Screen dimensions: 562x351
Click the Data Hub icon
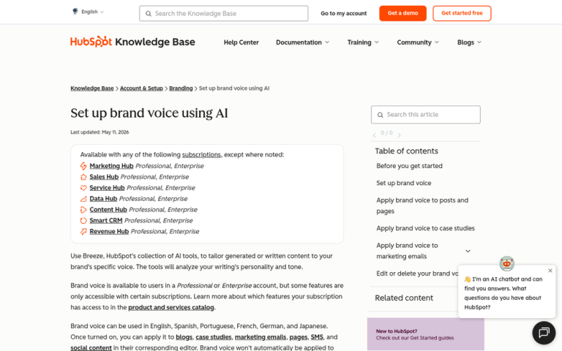pyautogui.click(x=83, y=199)
